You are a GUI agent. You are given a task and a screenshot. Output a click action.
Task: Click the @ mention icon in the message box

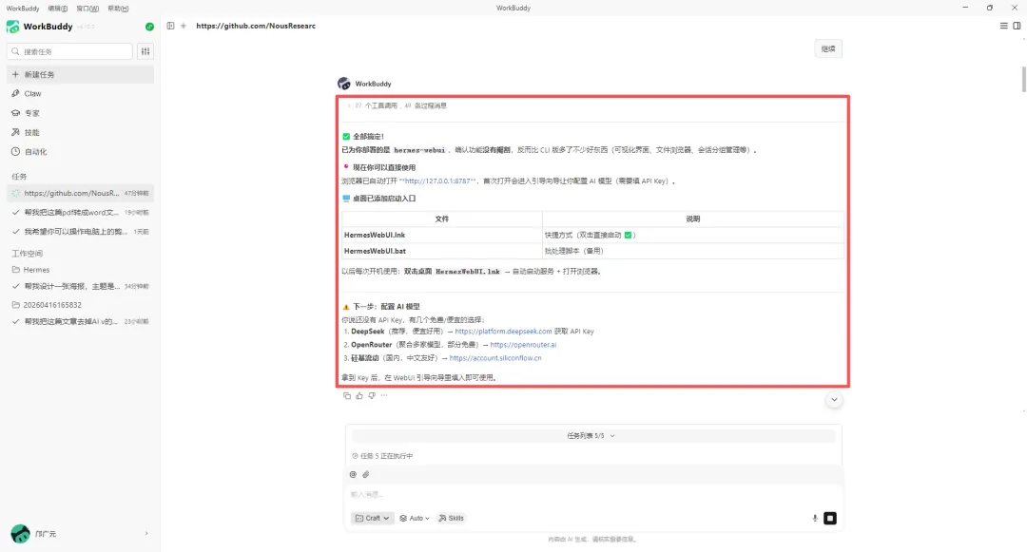point(353,474)
